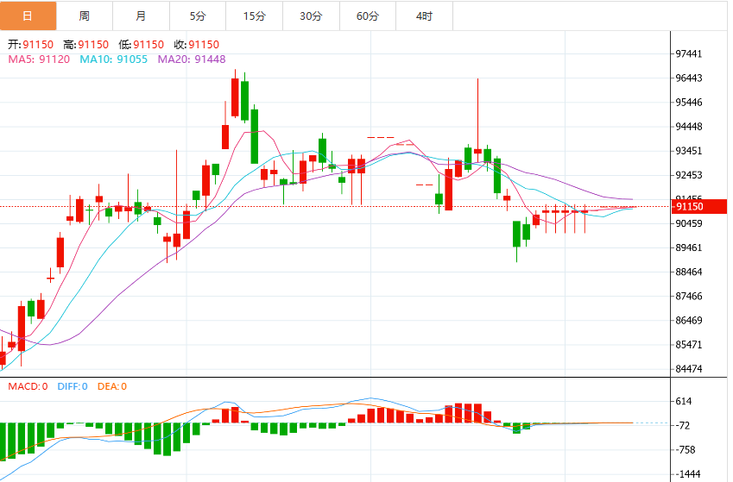Click the MACD: 0 indicator label
This screenshot has width=733, height=482.
coord(28,386)
